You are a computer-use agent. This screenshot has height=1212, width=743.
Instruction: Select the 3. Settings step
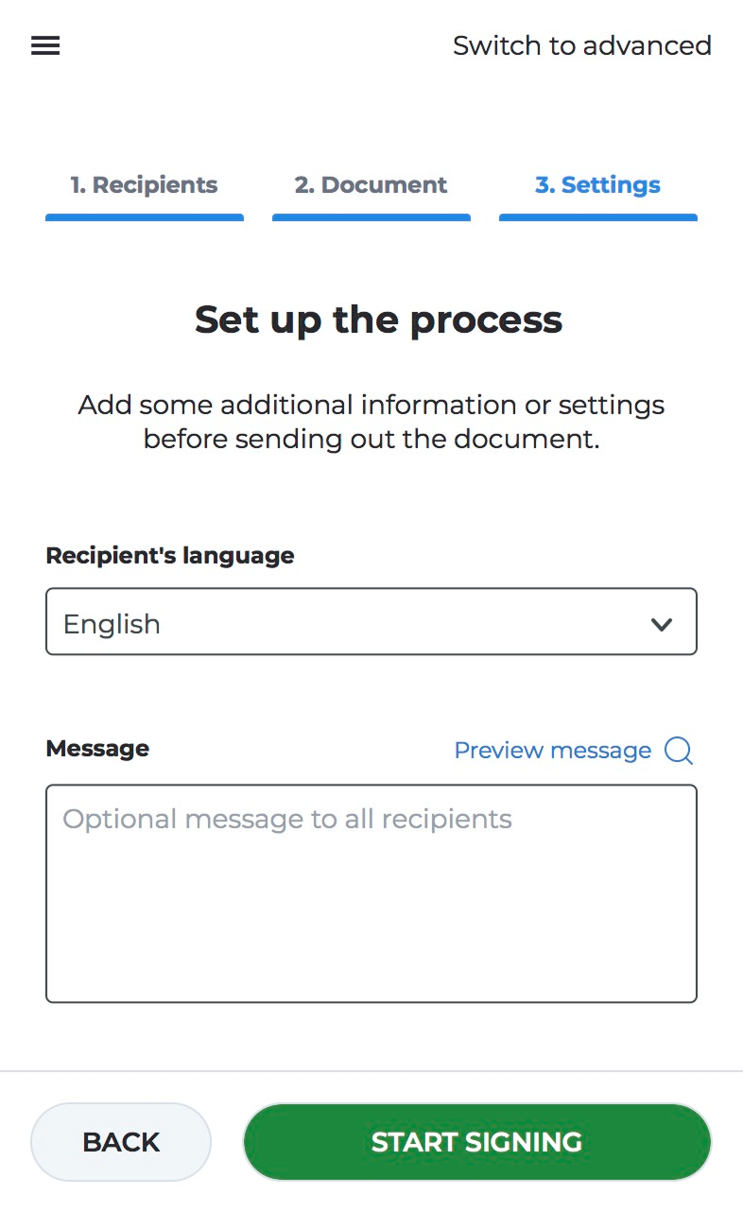pos(597,185)
